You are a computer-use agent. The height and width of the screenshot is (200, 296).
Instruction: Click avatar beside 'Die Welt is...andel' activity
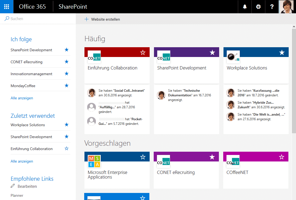pos(231,117)
